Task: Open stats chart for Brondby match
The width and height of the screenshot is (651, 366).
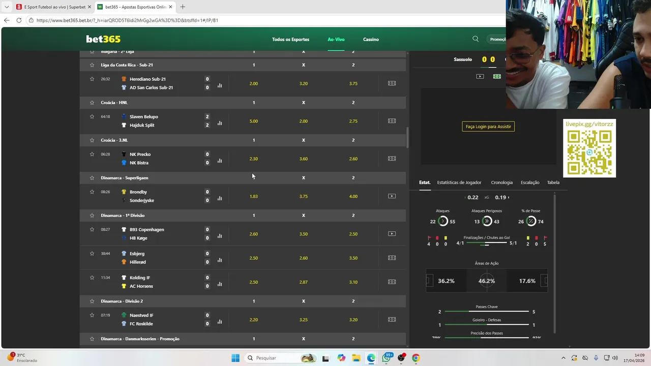Action: tap(220, 198)
